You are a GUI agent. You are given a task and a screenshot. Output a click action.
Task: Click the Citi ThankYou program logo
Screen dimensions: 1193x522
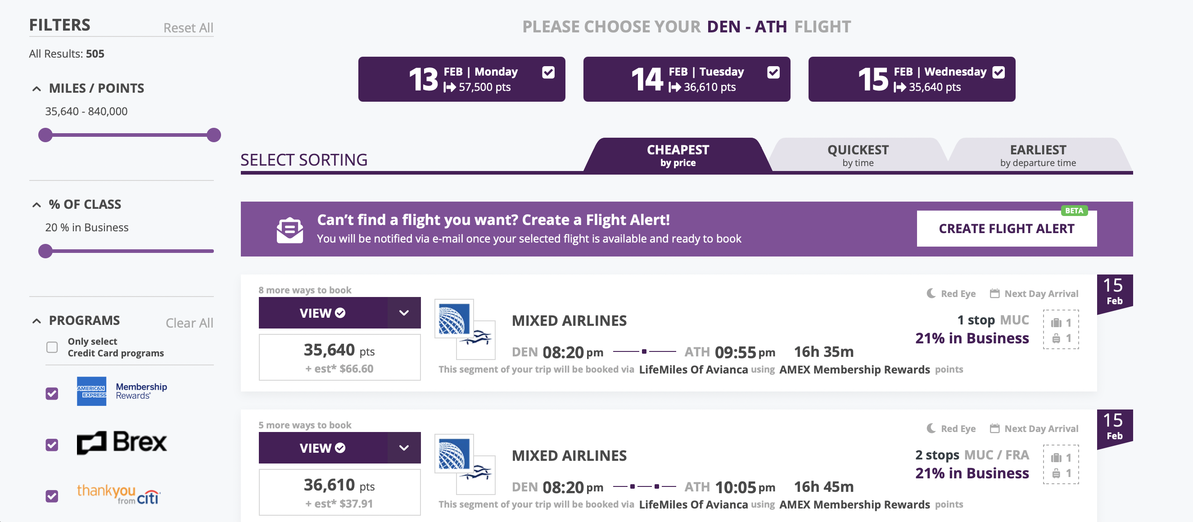pyautogui.click(x=118, y=494)
